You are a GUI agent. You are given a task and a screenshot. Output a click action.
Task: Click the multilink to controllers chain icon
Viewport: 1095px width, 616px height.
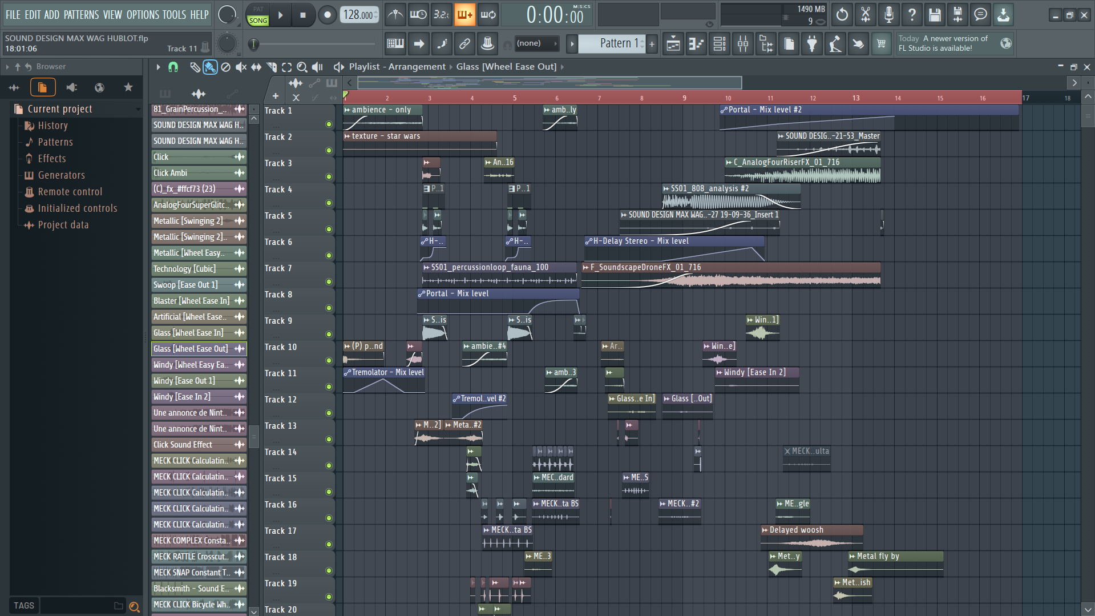464,43
